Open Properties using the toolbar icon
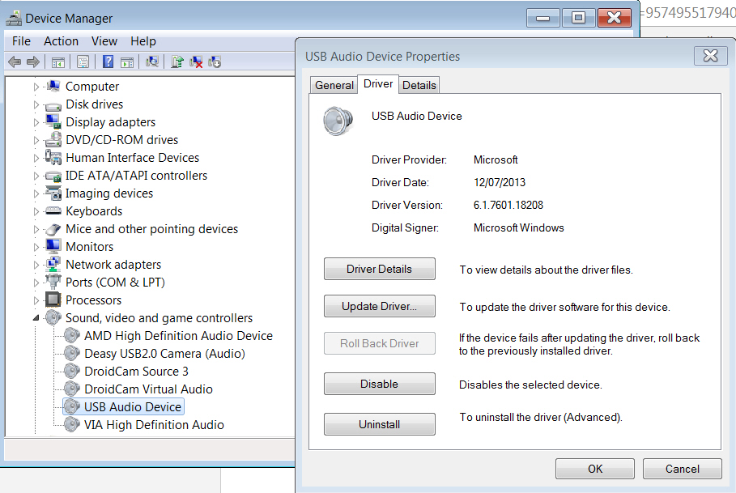 tap(83, 62)
